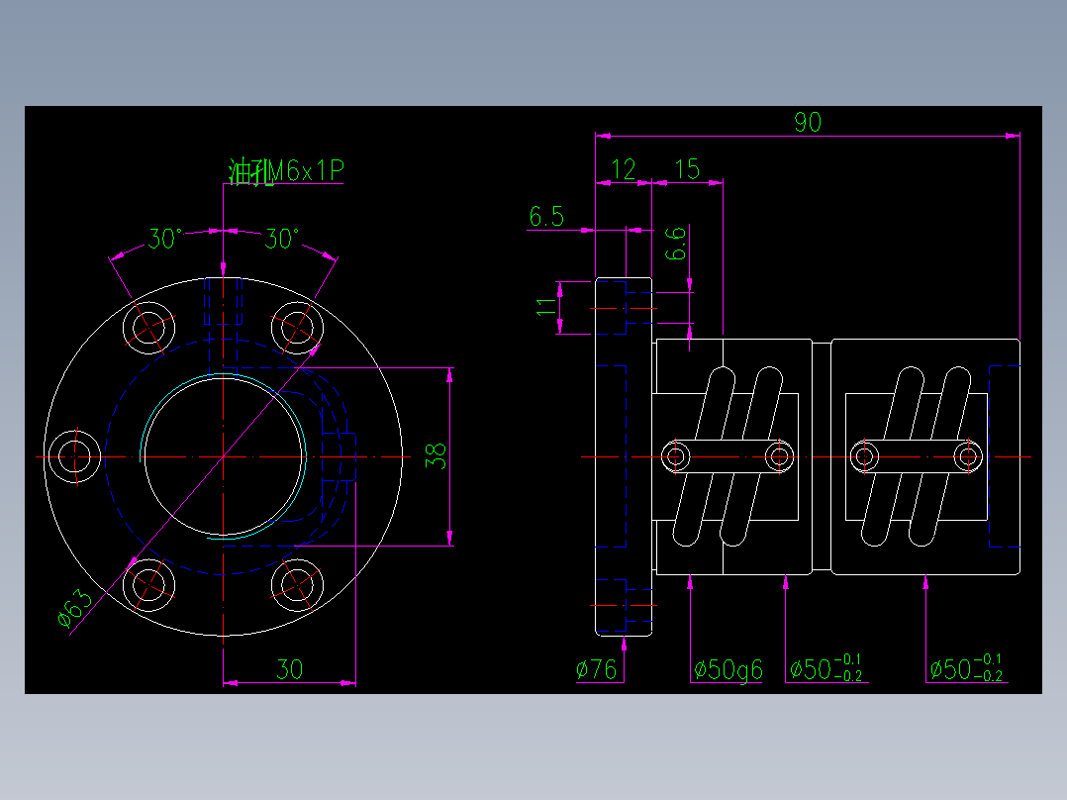
Task: Click the right 30° angular dimension
Action: pyautogui.click(x=279, y=238)
